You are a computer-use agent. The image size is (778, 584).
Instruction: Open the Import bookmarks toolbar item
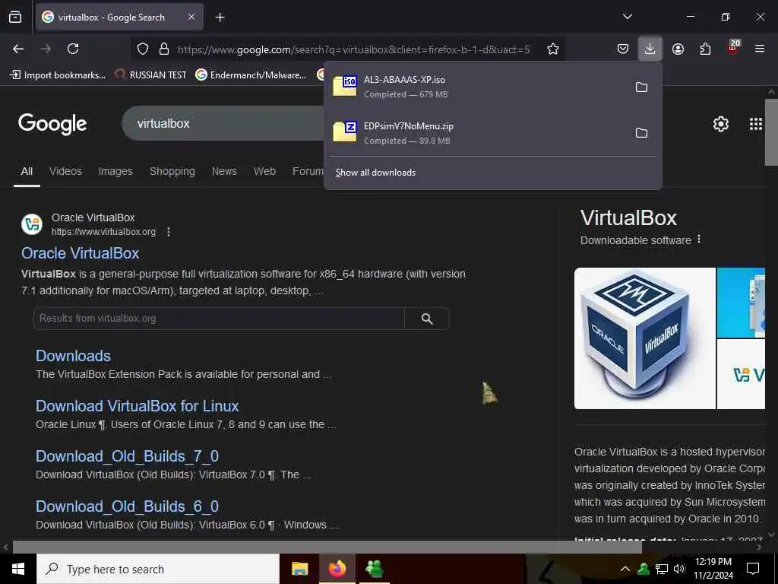[58, 75]
